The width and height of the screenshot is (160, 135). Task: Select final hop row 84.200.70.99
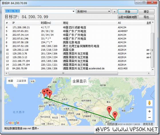[78, 68]
